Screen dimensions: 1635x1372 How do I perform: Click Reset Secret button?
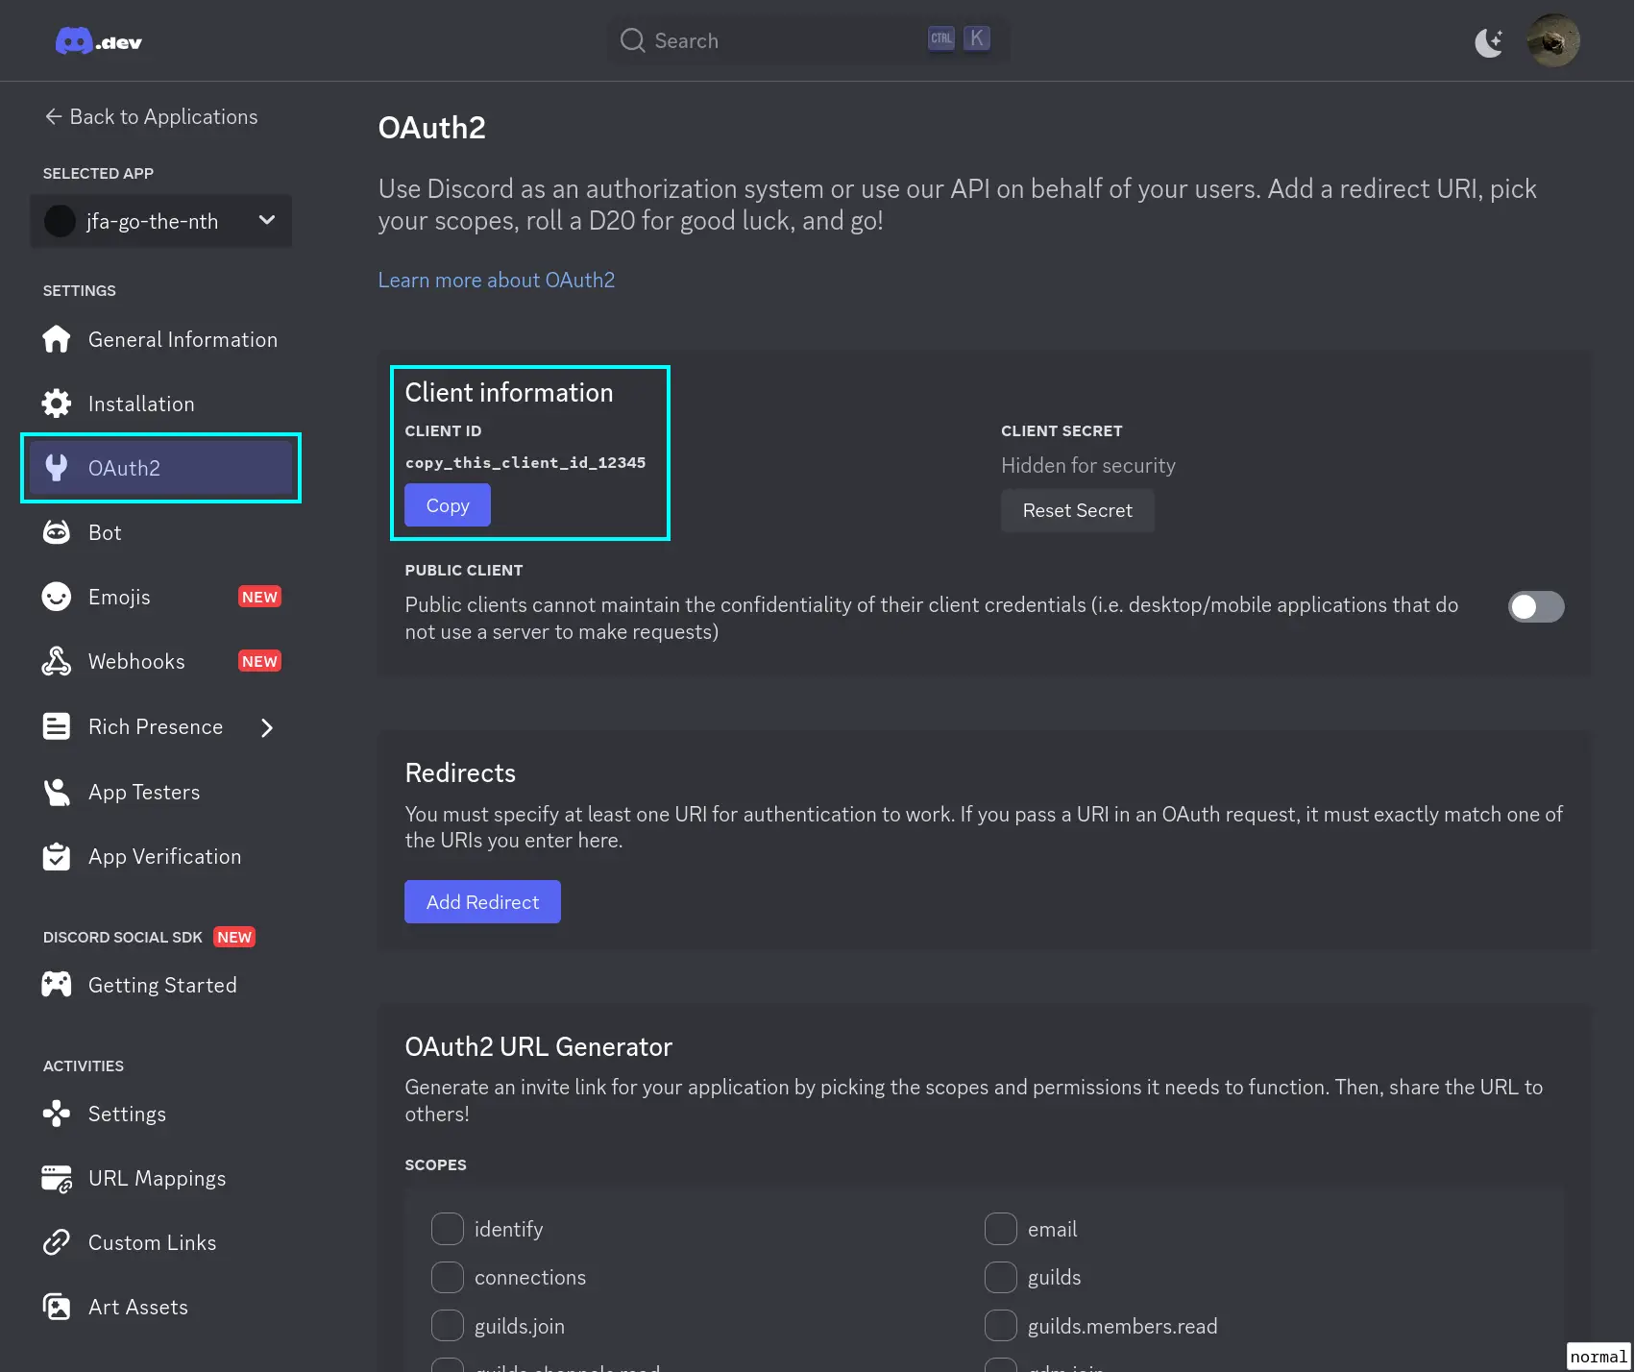(1077, 510)
